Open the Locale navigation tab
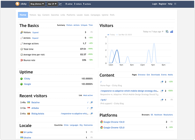This screenshot has height=140, width=195. tap(80, 15)
